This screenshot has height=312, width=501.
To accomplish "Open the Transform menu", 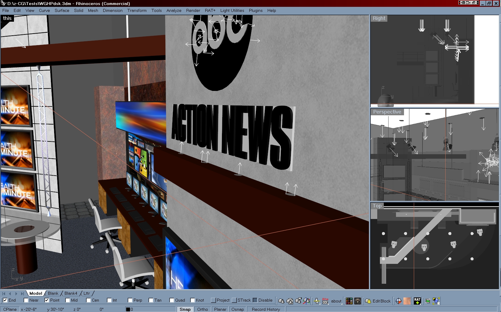I will pyautogui.click(x=137, y=10).
